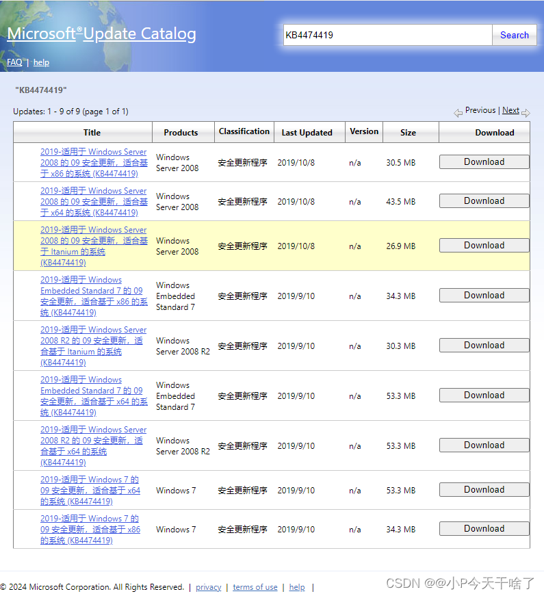The image size is (544, 596).
Task: Click the search box containing KB4474419
Action: [x=388, y=35]
